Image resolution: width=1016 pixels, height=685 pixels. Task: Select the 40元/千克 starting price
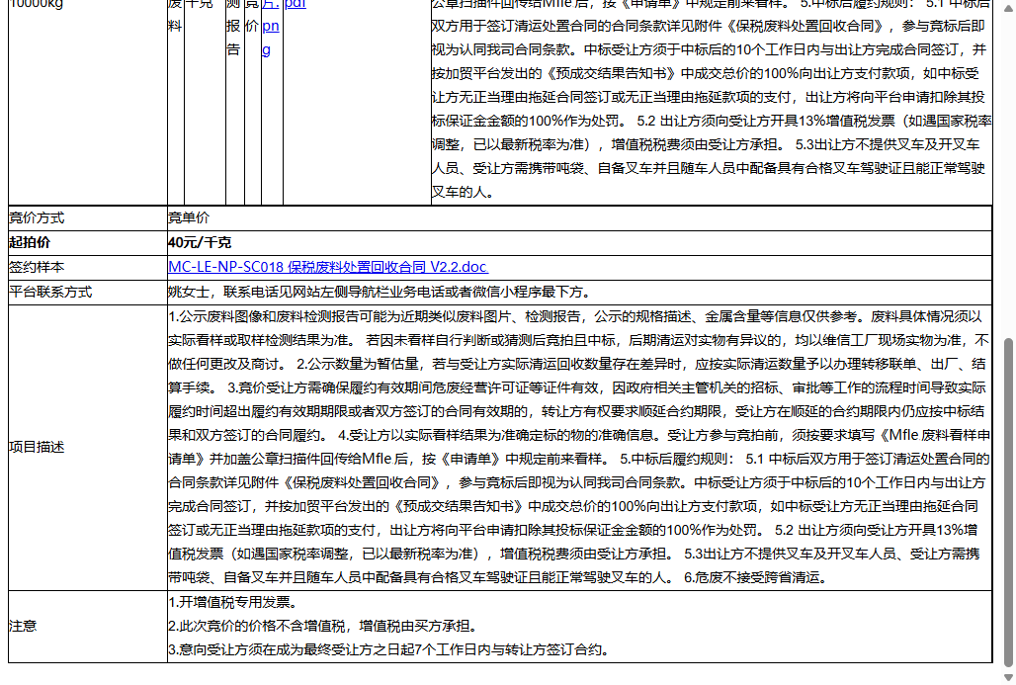pos(200,242)
